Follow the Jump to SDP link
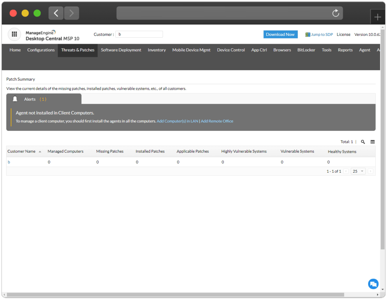This screenshot has height=299, width=387. 322,34
